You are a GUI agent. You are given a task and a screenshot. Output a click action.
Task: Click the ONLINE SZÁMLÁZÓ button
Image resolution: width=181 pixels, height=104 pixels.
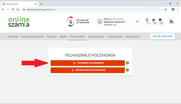(162, 36)
